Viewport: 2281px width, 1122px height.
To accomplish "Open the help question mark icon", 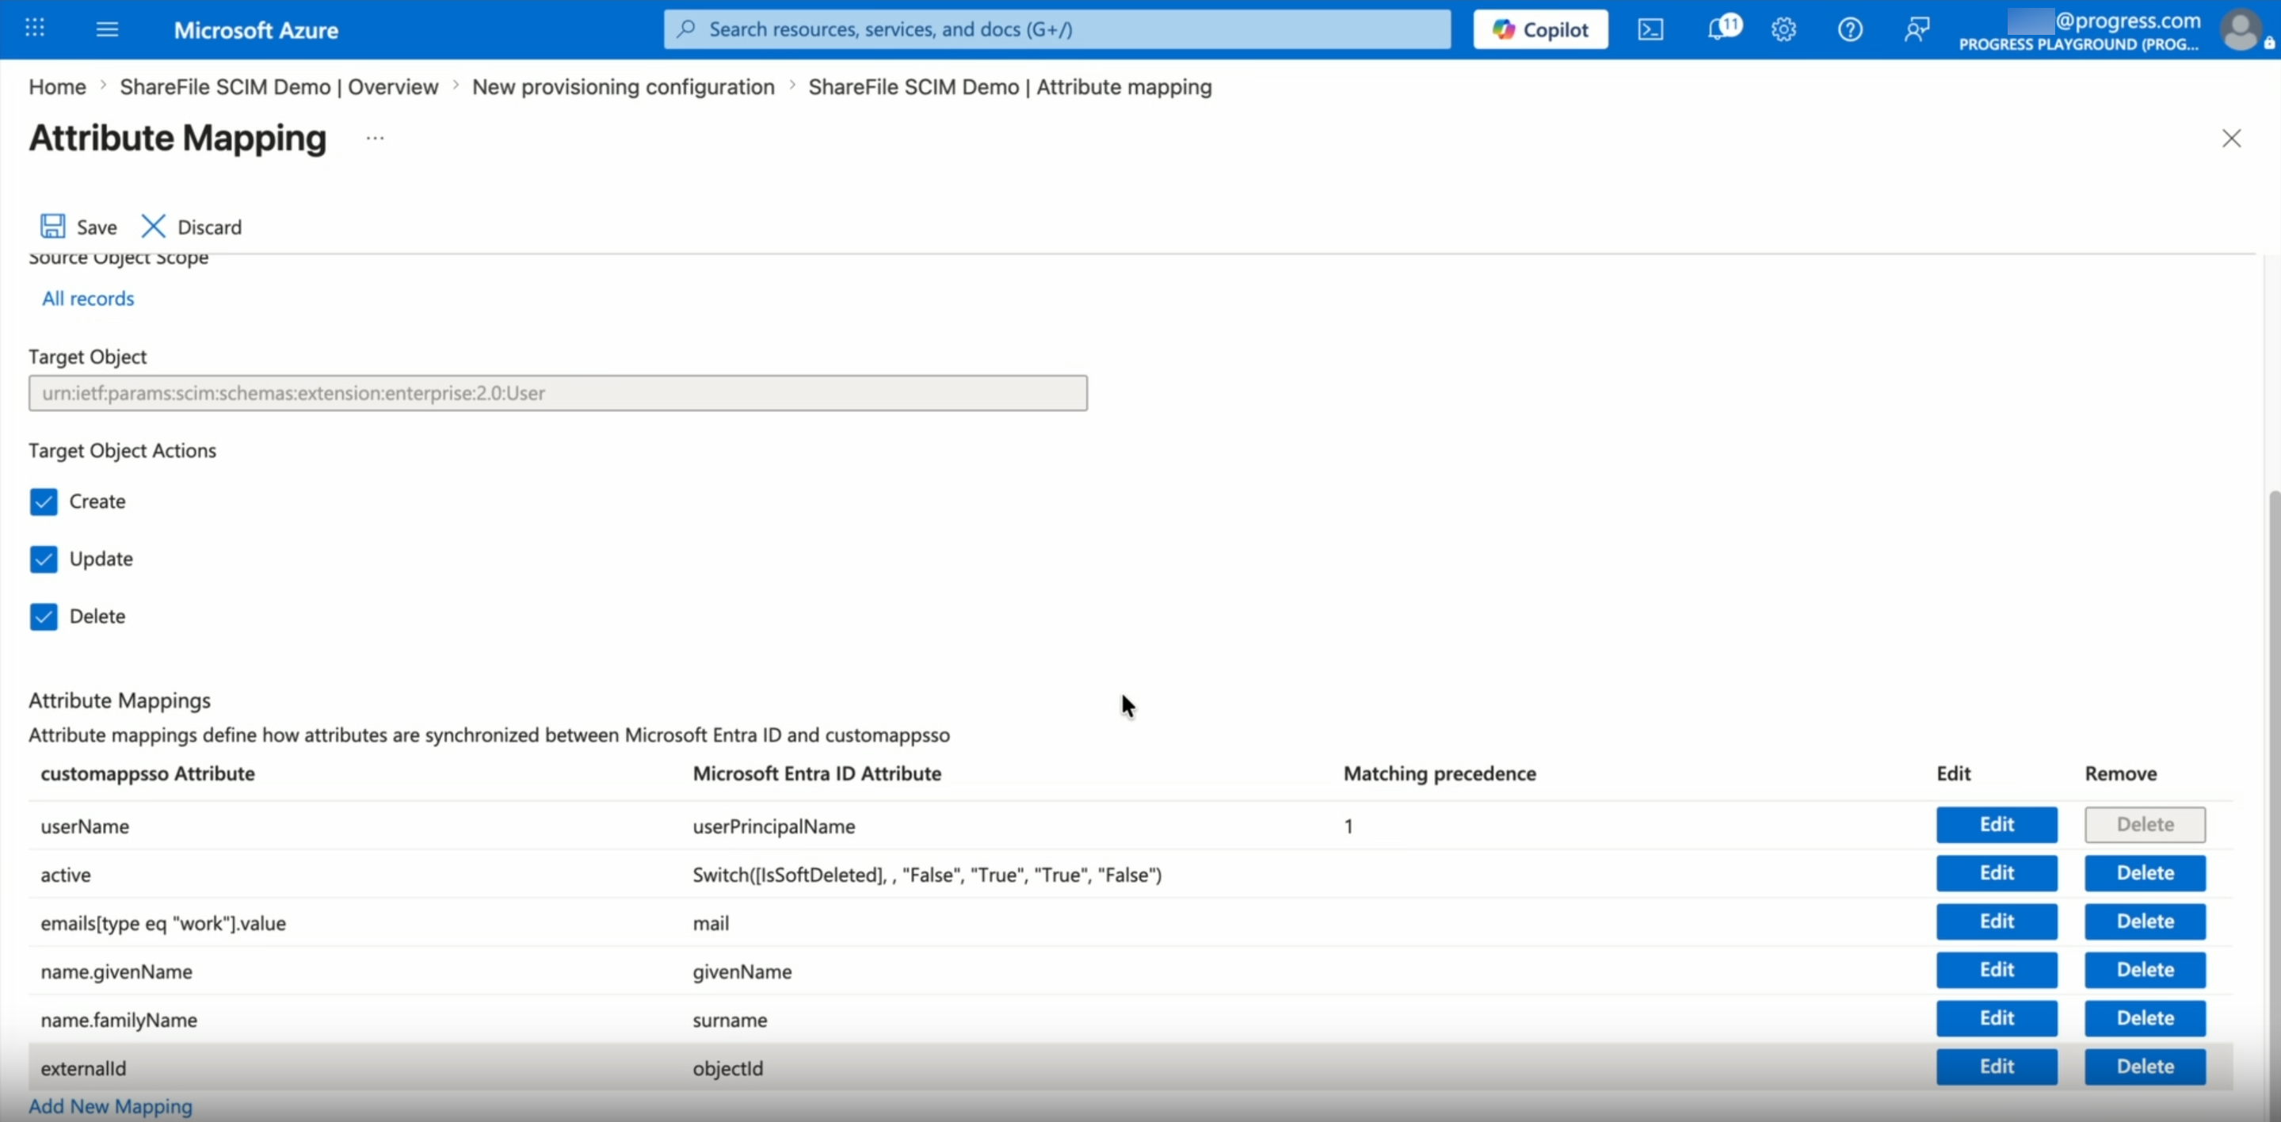I will point(1850,29).
